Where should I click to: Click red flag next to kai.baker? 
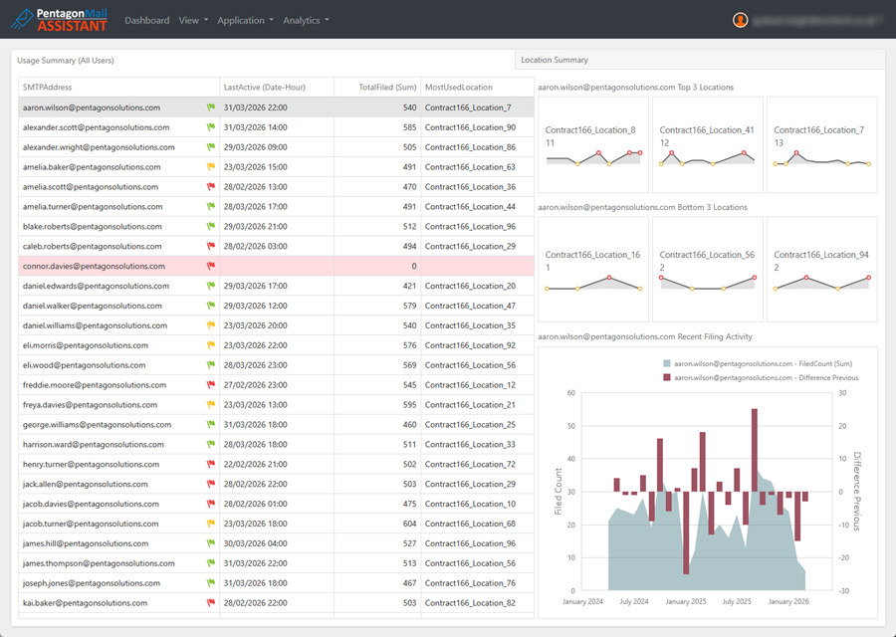(x=211, y=603)
